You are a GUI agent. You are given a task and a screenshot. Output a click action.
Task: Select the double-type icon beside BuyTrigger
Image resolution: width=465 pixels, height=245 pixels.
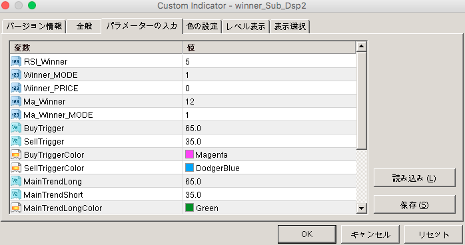pyautogui.click(x=16, y=128)
